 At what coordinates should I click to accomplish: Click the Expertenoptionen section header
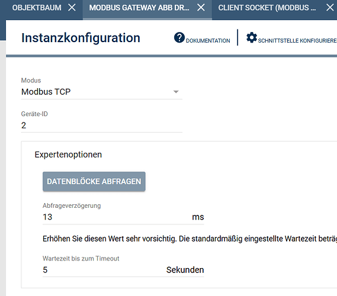click(x=68, y=155)
